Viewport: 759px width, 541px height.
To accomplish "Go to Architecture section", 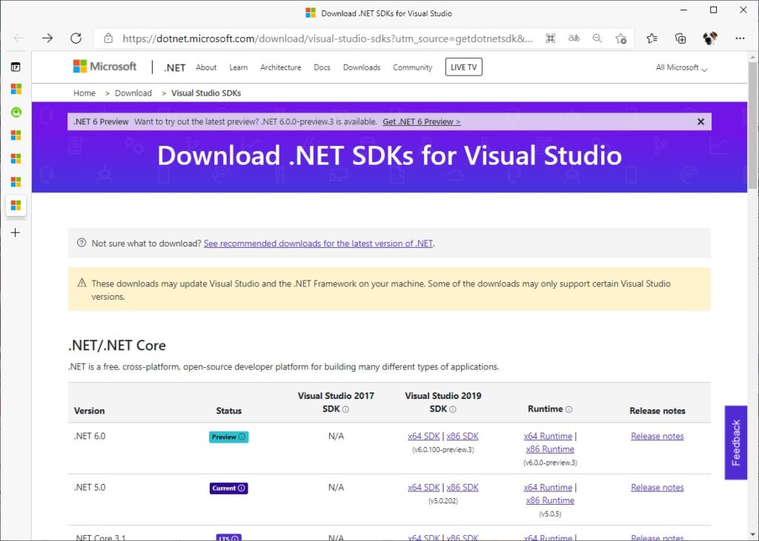I will [x=281, y=67].
